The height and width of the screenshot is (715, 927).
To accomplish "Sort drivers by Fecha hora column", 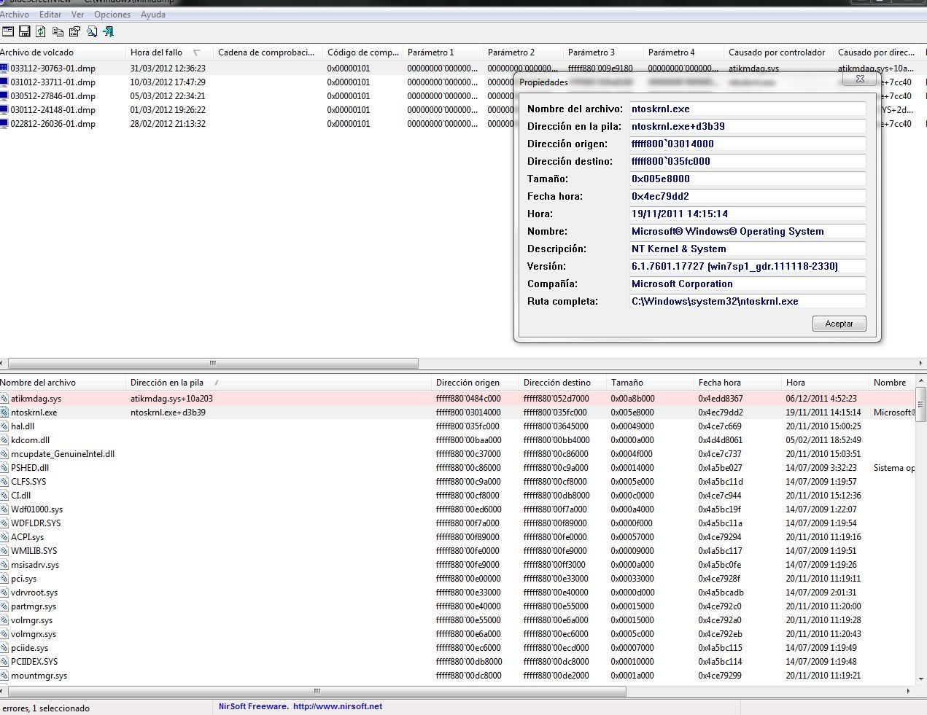I will coord(738,383).
